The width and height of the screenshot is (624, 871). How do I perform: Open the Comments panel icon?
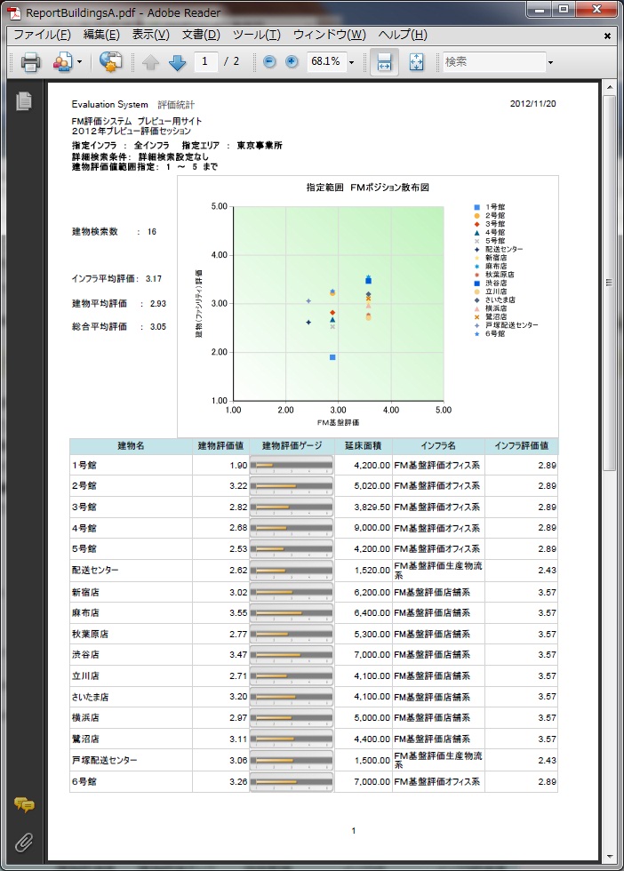[x=24, y=804]
